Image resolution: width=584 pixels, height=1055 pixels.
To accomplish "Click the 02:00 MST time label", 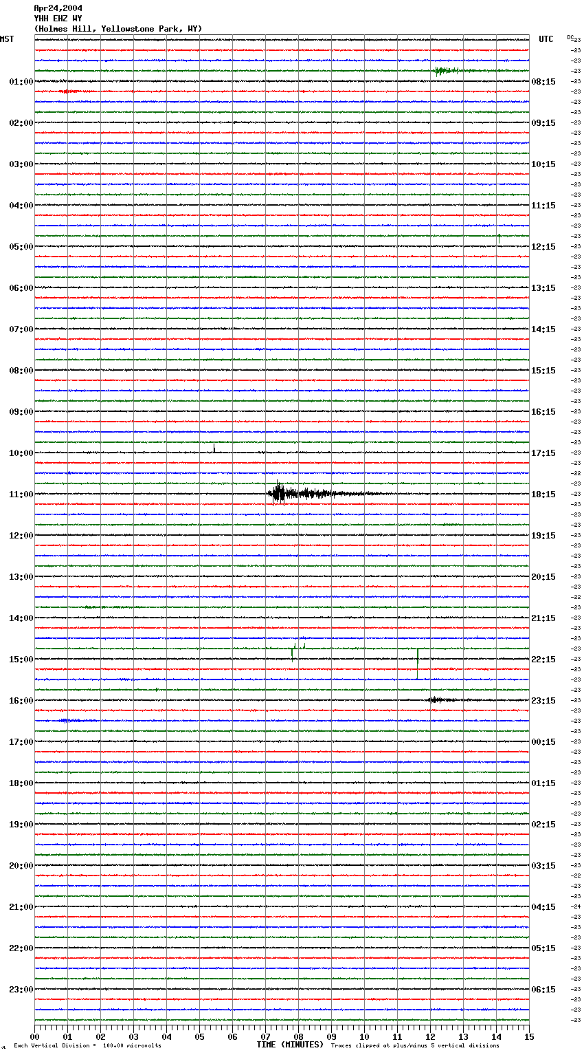I will coord(21,123).
